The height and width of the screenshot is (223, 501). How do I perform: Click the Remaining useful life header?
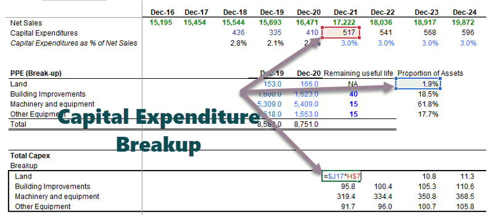click(358, 74)
